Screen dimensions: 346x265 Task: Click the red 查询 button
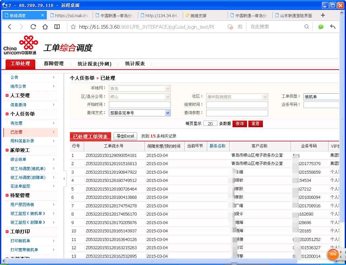240,124
